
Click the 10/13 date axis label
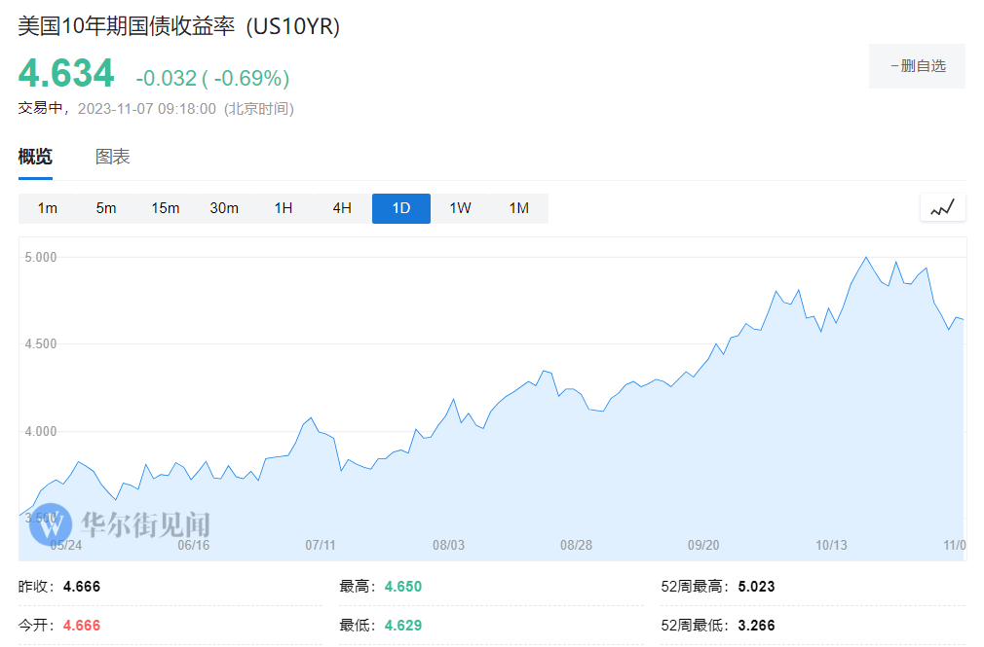(831, 545)
